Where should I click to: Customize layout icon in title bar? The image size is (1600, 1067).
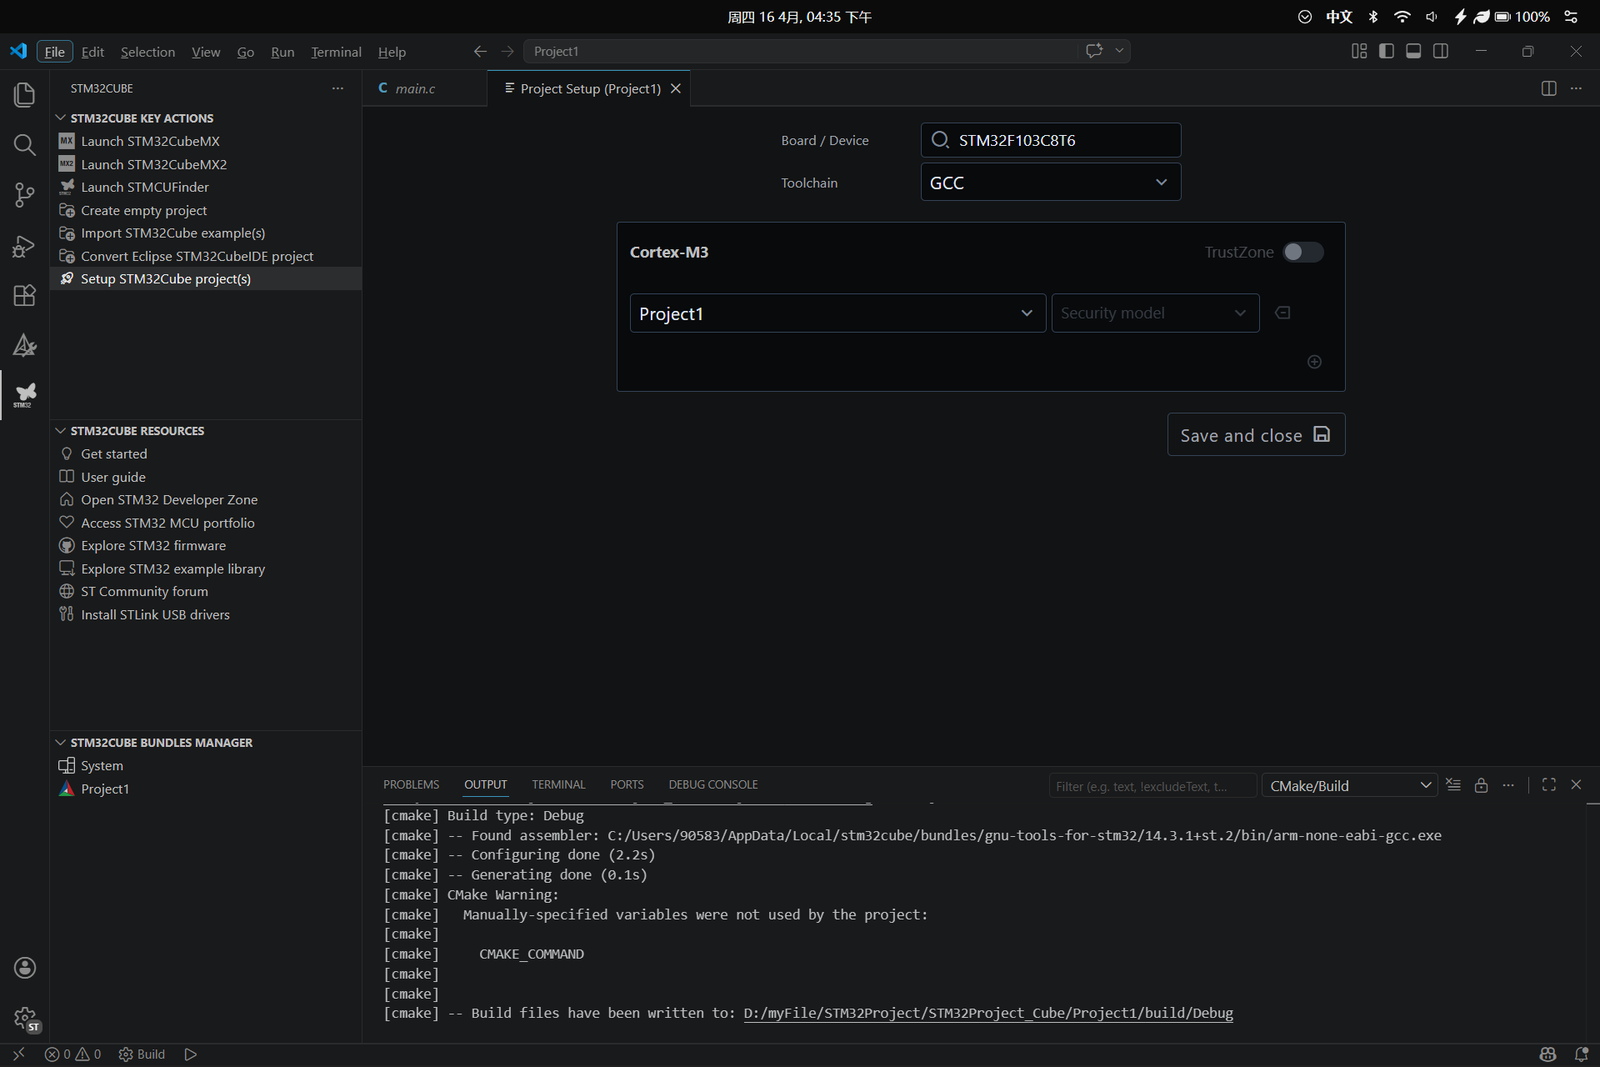click(1359, 52)
